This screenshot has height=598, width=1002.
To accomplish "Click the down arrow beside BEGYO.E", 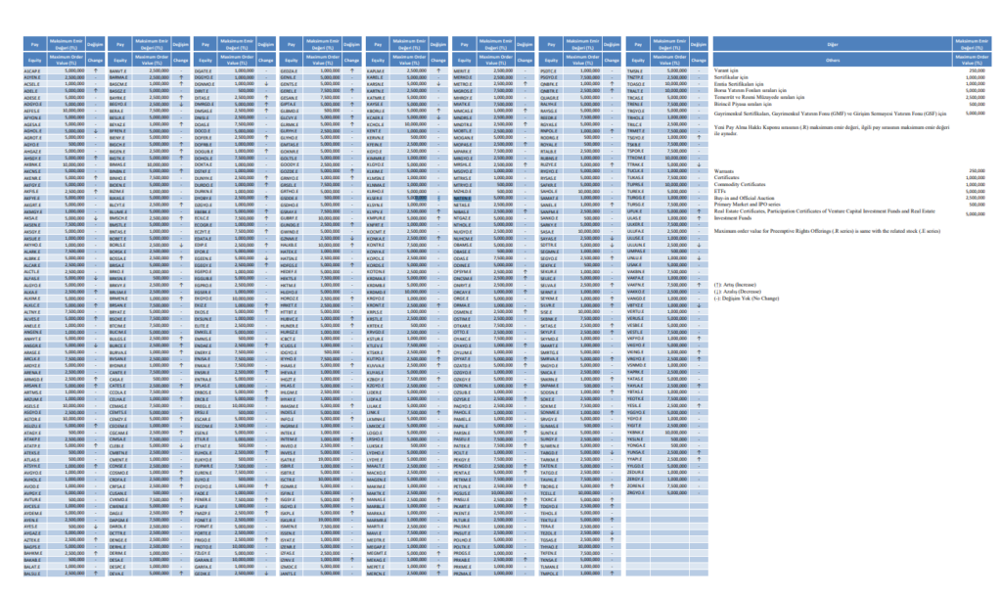I will pyautogui.click(x=181, y=104).
